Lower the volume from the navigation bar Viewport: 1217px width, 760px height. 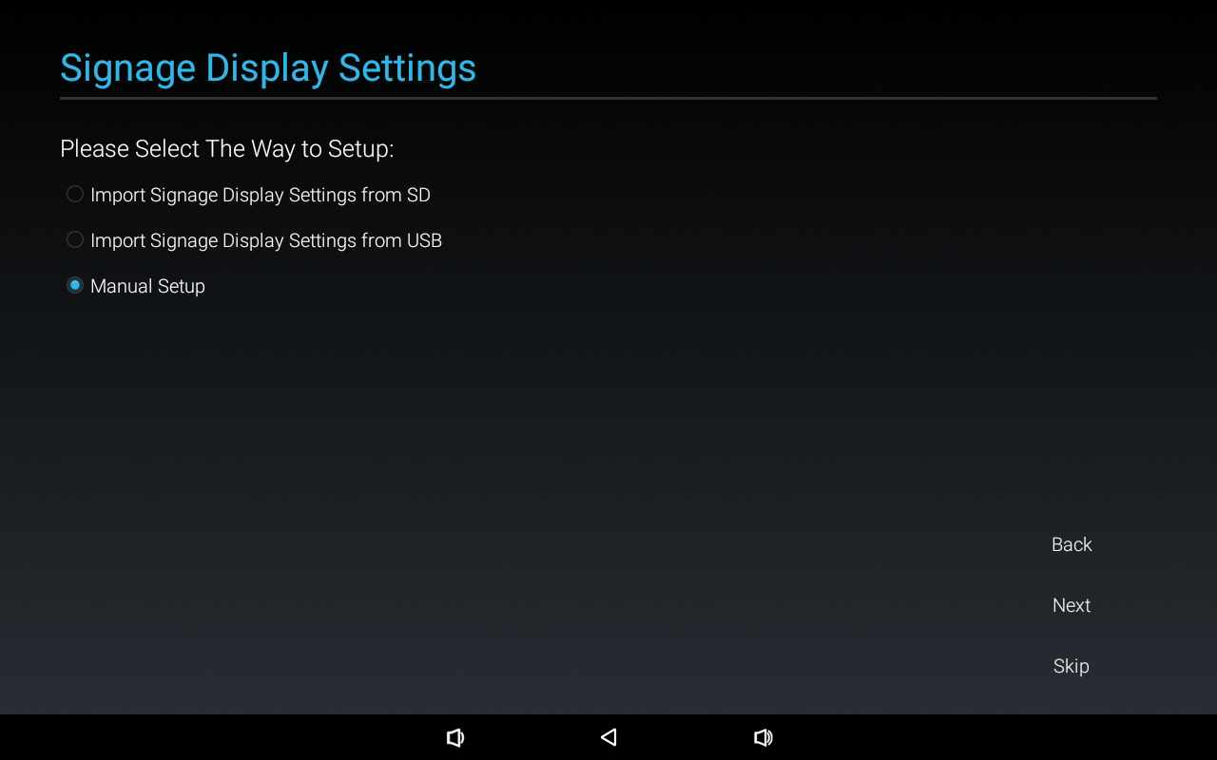(x=455, y=737)
